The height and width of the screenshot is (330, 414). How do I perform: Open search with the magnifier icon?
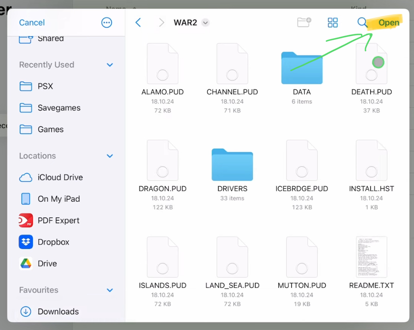coord(362,23)
